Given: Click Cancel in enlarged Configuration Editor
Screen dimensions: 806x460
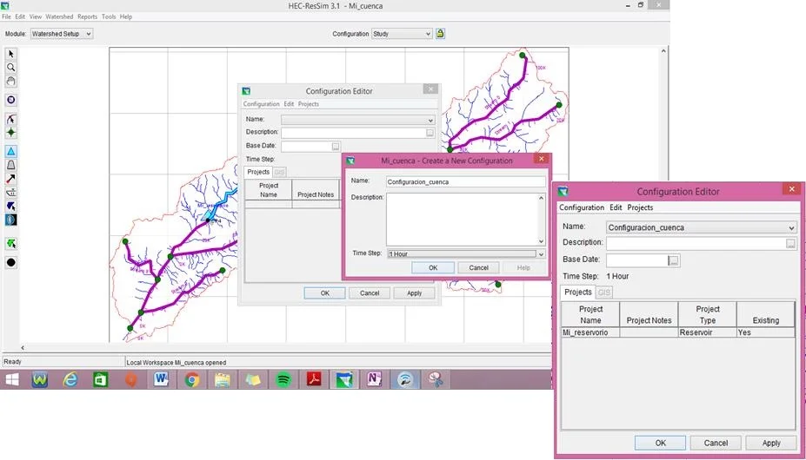Looking at the screenshot, I should pyautogui.click(x=716, y=443).
